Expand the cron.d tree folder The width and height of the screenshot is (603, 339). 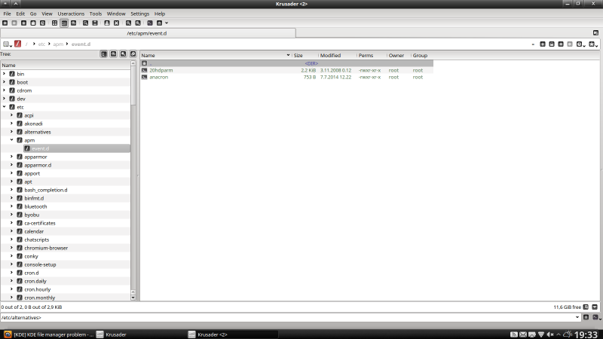[11, 273]
